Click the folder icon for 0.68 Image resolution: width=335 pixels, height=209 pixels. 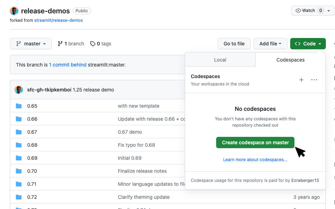click(19, 145)
